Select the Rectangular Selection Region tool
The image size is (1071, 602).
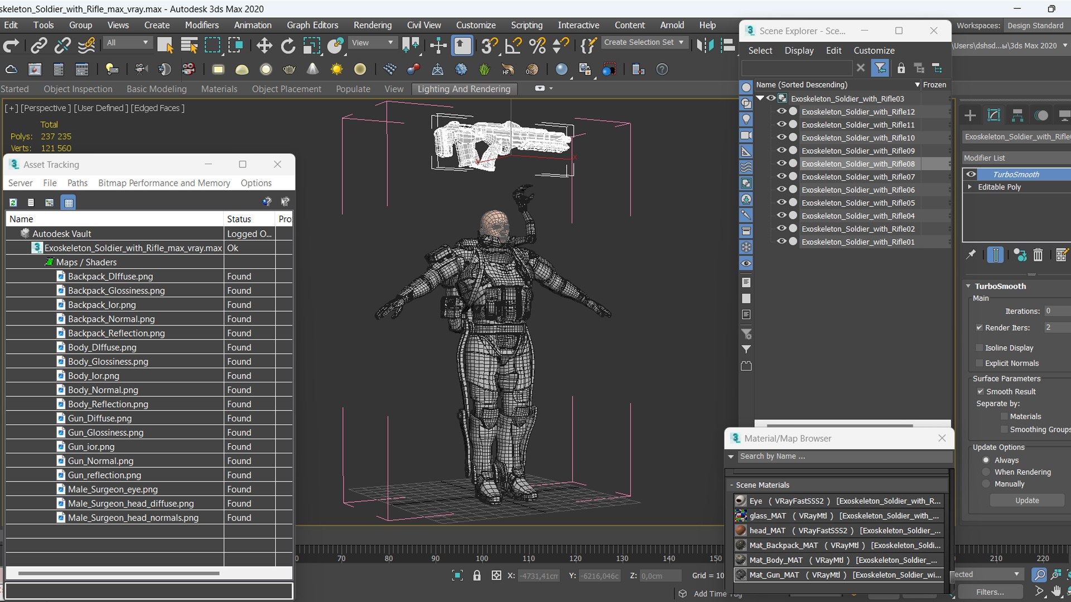pyautogui.click(x=213, y=45)
